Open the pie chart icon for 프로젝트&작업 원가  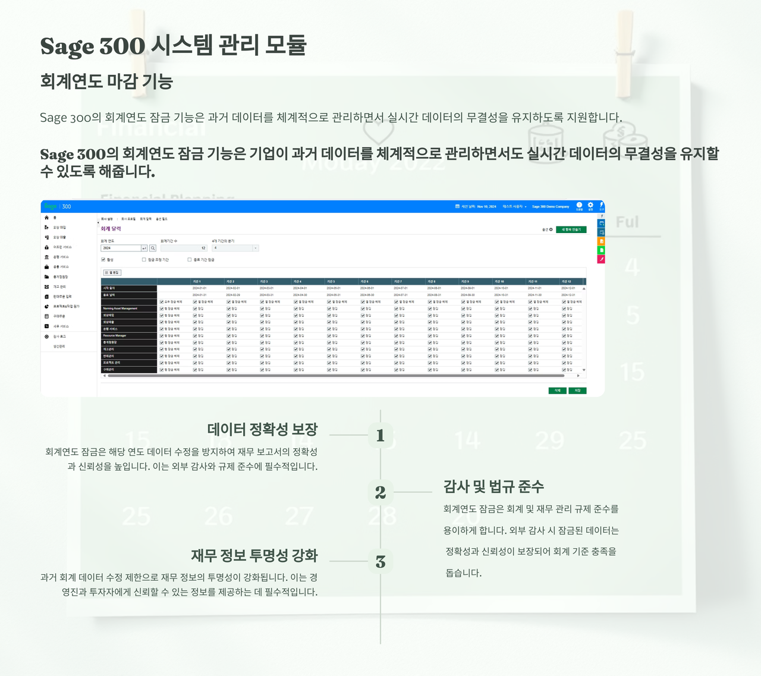click(46, 306)
